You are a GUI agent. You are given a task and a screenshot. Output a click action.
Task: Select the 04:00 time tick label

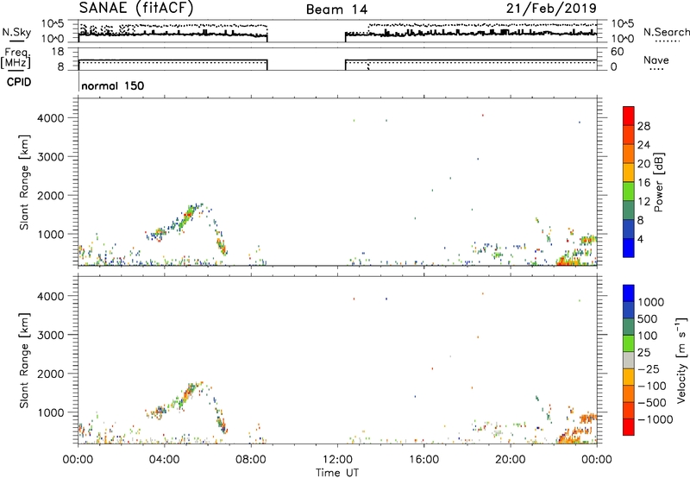click(x=164, y=460)
